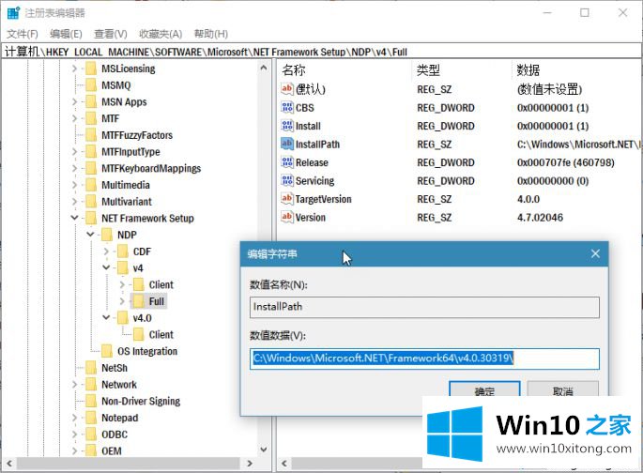Select the MSMQ folder icon

(x=91, y=84)
